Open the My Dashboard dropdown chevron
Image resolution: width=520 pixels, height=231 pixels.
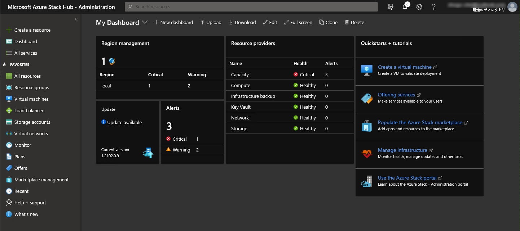145,22
